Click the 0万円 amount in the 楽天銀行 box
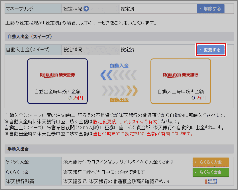Image resolution: width=238 pixels, height=190 pixels. (x=198, y=98)
